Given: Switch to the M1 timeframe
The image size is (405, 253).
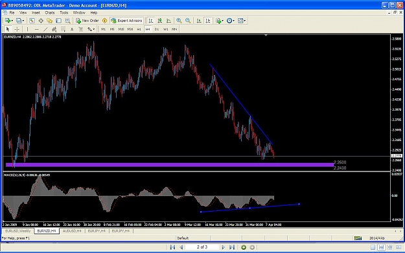Looking at the screenshot, I should click(103, 29).
